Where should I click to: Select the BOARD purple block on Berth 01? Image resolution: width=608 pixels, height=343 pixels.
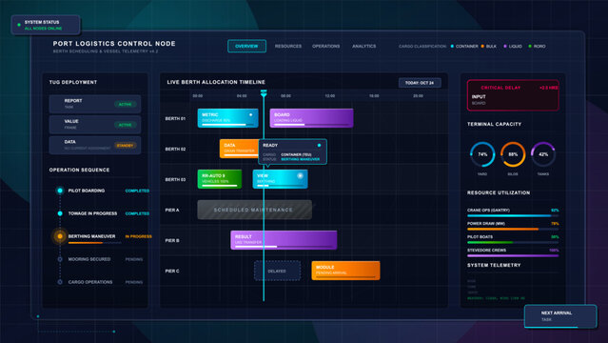[311, 118]
